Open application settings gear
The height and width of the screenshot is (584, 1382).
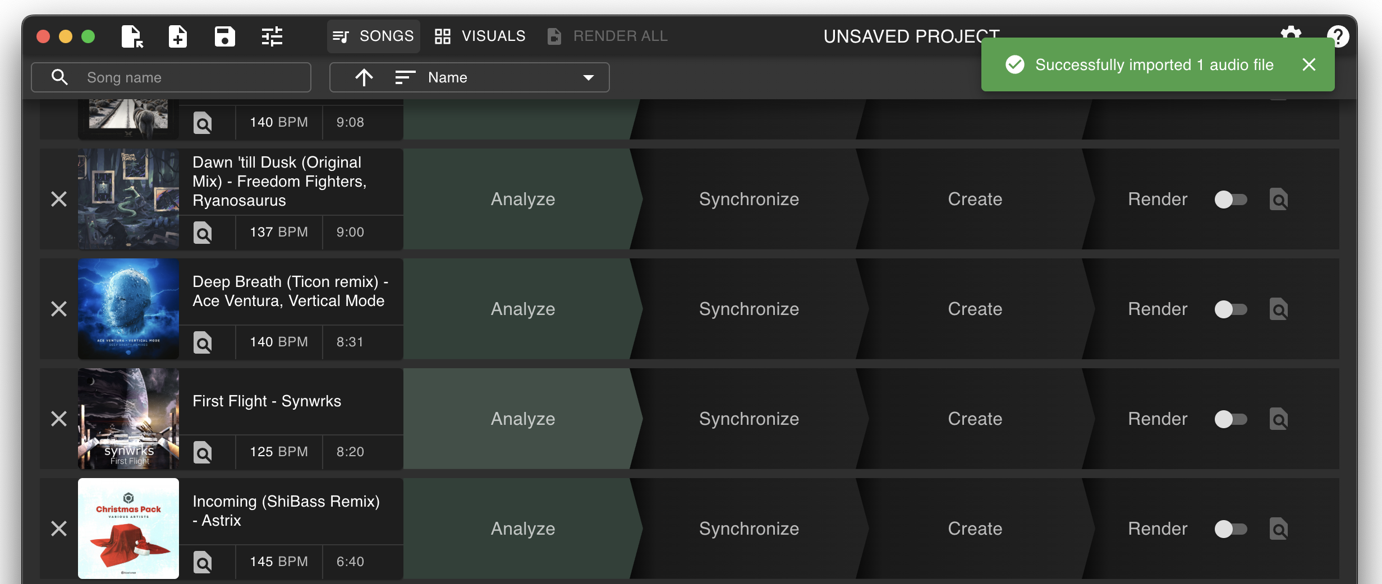(1291, 36)
